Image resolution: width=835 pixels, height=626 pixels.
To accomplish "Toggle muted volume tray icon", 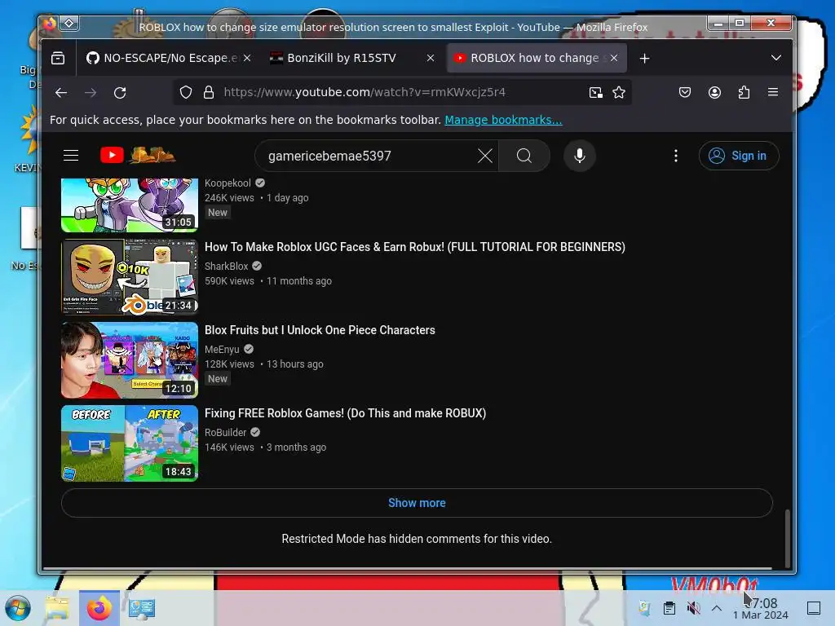I will tap(693, 607).
